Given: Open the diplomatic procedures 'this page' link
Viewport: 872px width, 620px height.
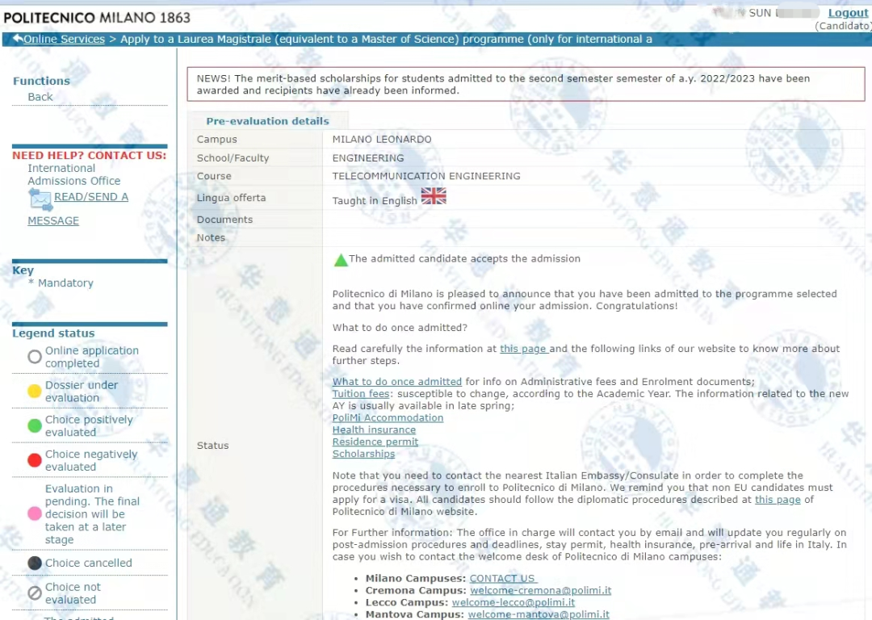Looking at the screenshot, I should coord(778,500).
